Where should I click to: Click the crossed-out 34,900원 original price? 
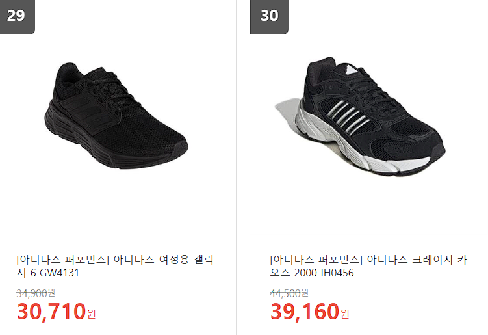36,293
